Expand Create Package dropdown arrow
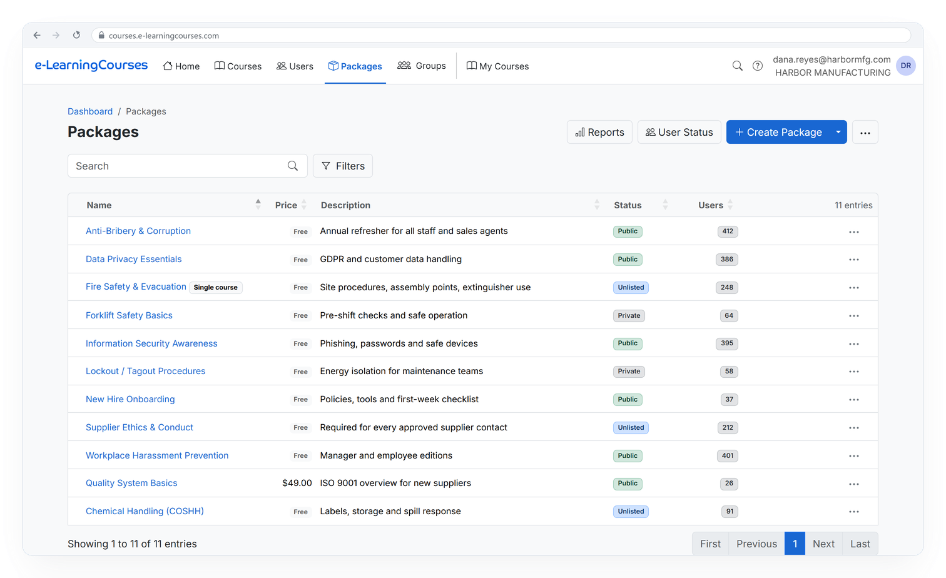Screen dimensions: 946x578 pos(838,132)
